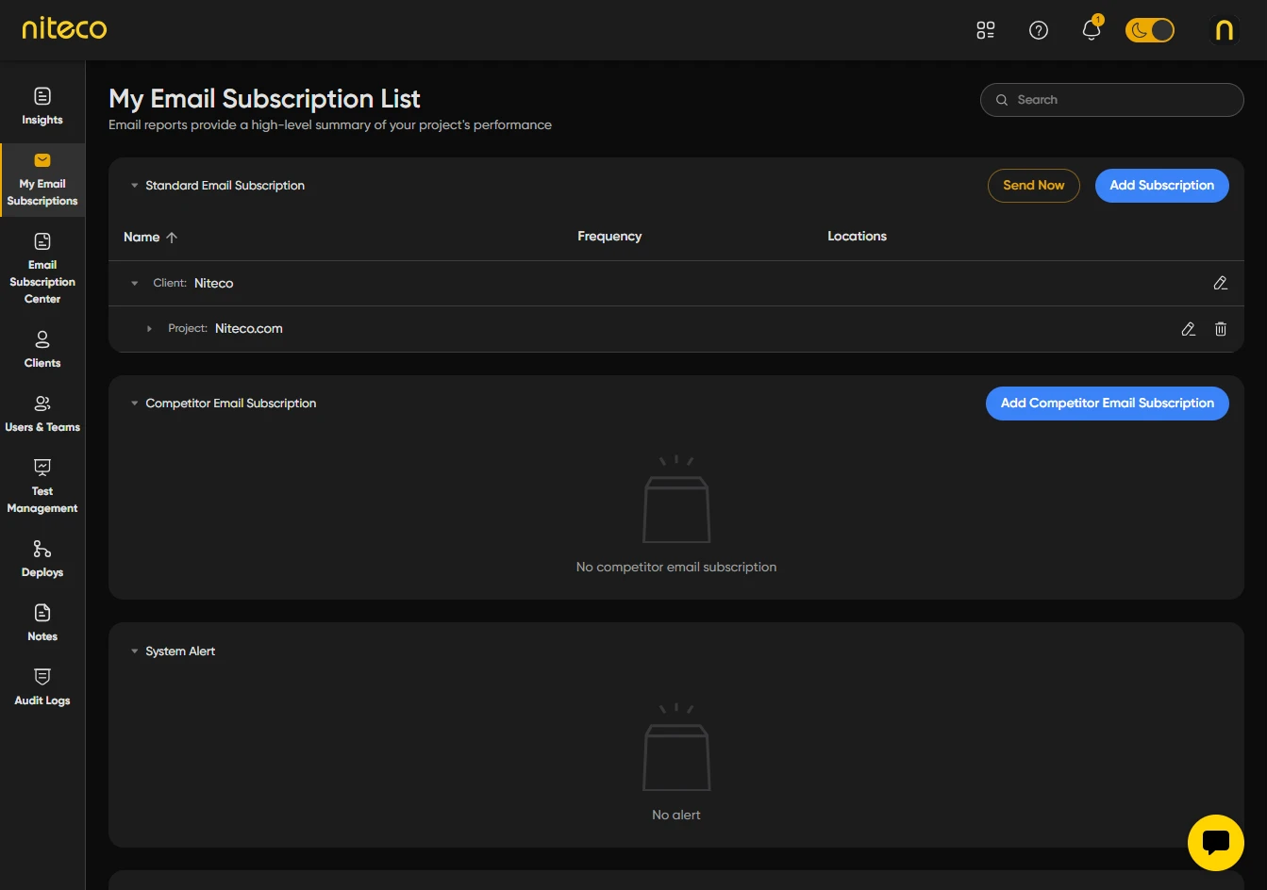Focus the Search input field
Screen dimensions: 1267x890
tap(1112, 100)
